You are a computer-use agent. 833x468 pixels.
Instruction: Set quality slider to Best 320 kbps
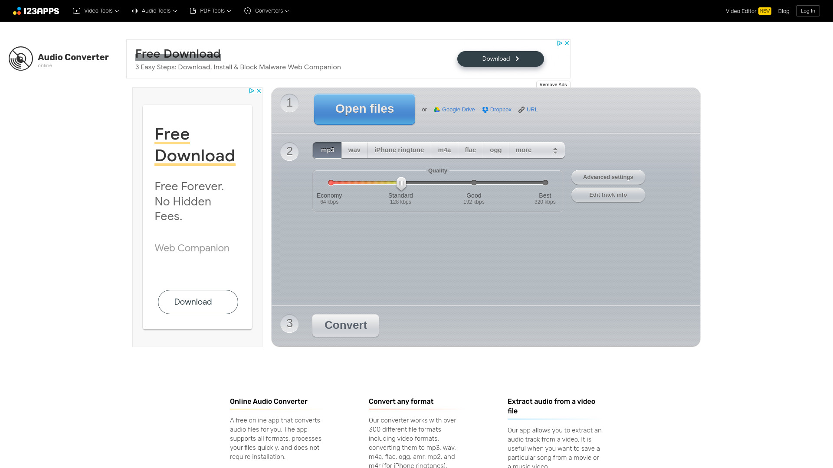coord(545,182)
